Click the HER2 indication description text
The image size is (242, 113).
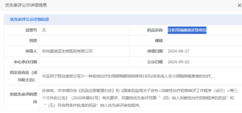pyautogui.click(x=127, y=76)
